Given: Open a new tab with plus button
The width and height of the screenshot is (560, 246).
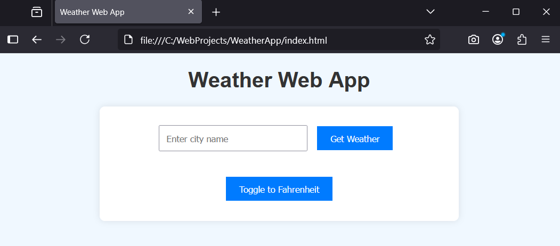Looking at the screenshot, I should (216, 12).
